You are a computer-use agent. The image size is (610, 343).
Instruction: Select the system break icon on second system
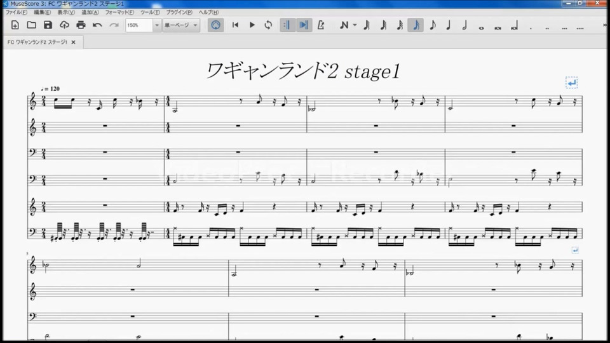575,250
